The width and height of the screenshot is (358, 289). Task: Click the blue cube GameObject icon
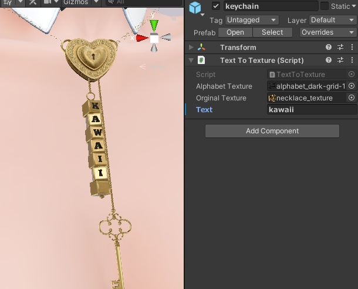tap(195, 7)
